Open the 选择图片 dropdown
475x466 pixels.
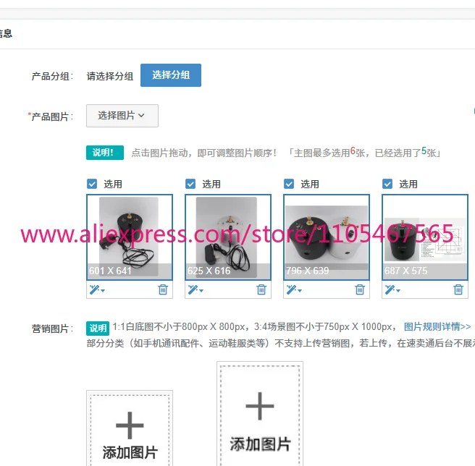[122, 116]
